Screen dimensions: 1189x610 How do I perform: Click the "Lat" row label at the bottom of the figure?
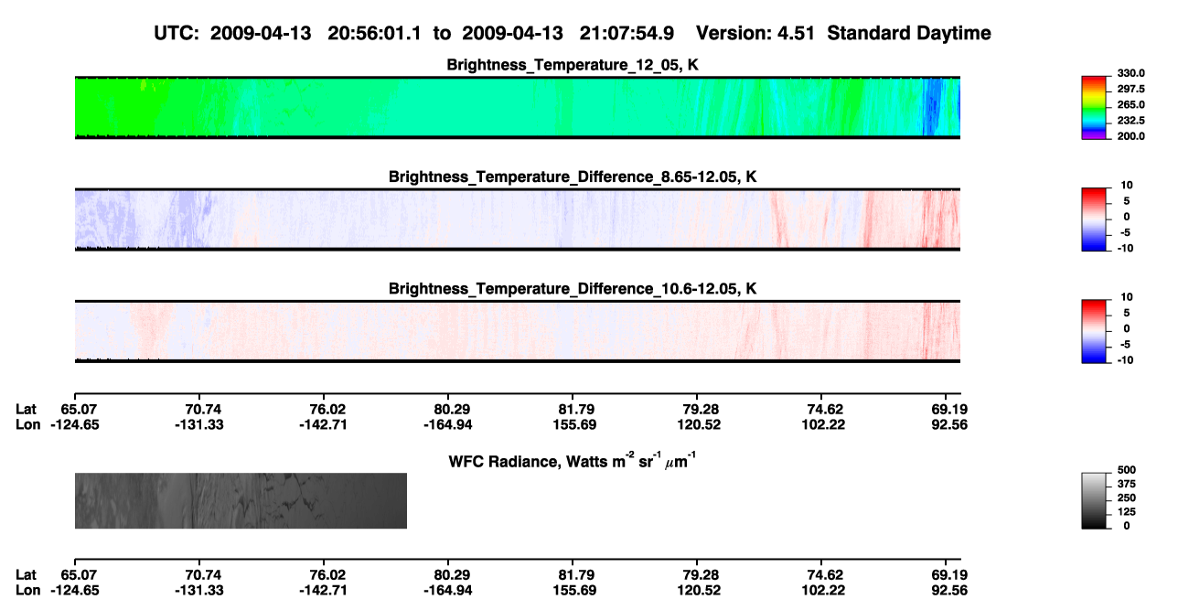tap(27, 574)
